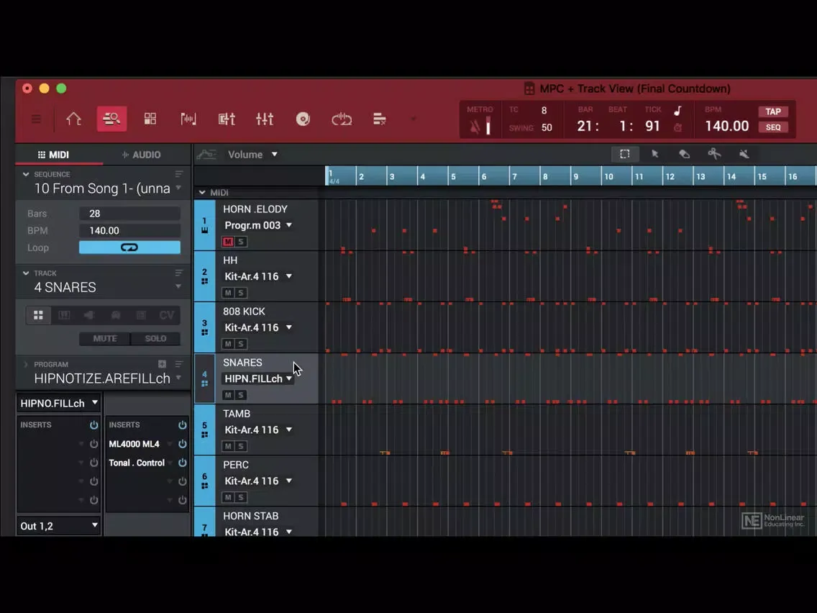The height and width of the screenshot is (613, 817).
Task: Select the scissors split tool
Action: (x=714, y=154)
